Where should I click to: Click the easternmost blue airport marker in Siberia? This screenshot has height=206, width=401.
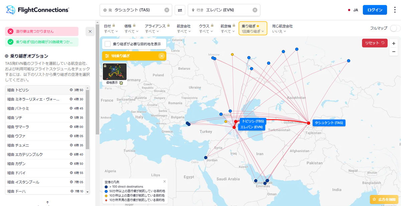tap(349, 61)
